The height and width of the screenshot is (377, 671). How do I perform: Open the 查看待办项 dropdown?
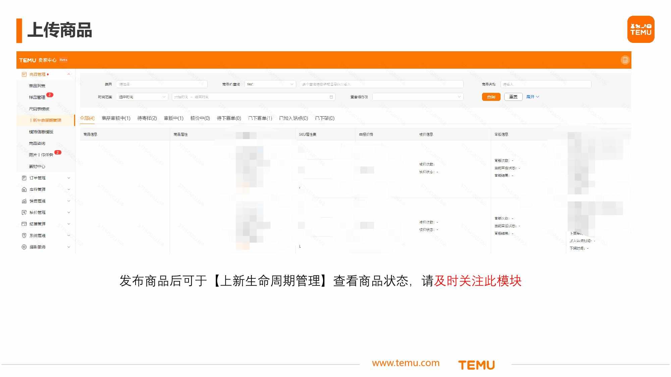[x=418, y=97]
